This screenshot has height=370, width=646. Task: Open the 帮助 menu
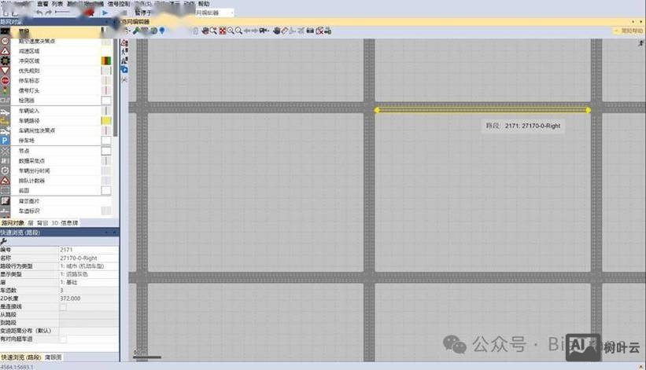pos(204,4)
